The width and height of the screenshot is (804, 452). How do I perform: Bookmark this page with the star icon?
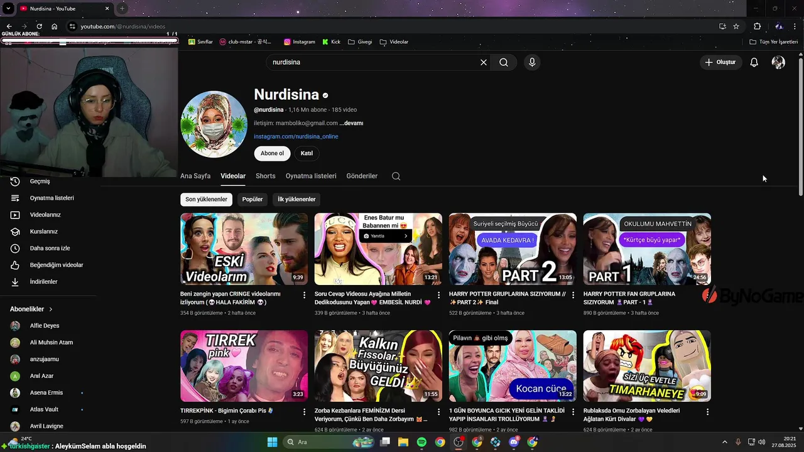coord(736,26)
